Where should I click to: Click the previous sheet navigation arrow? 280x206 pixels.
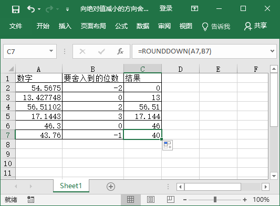point(16,187)
